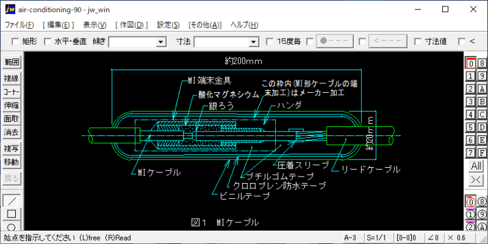
Task: Open the ヘルプ(H) menu
Action: 244,25
